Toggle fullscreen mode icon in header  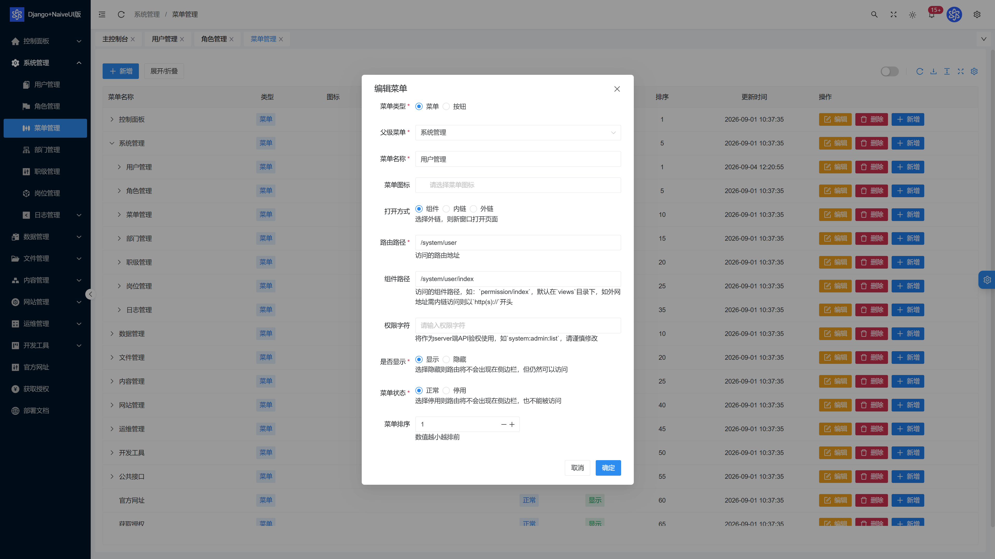click(x=893, y=14)
